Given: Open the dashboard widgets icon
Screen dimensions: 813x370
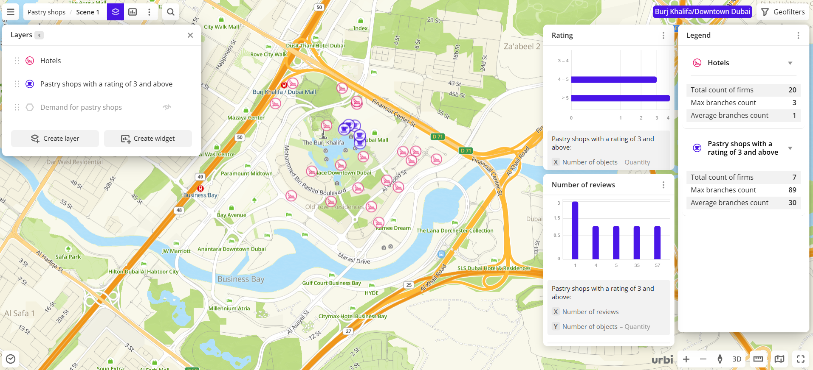Looking at the screenshot, I should (x=133, y=12).
